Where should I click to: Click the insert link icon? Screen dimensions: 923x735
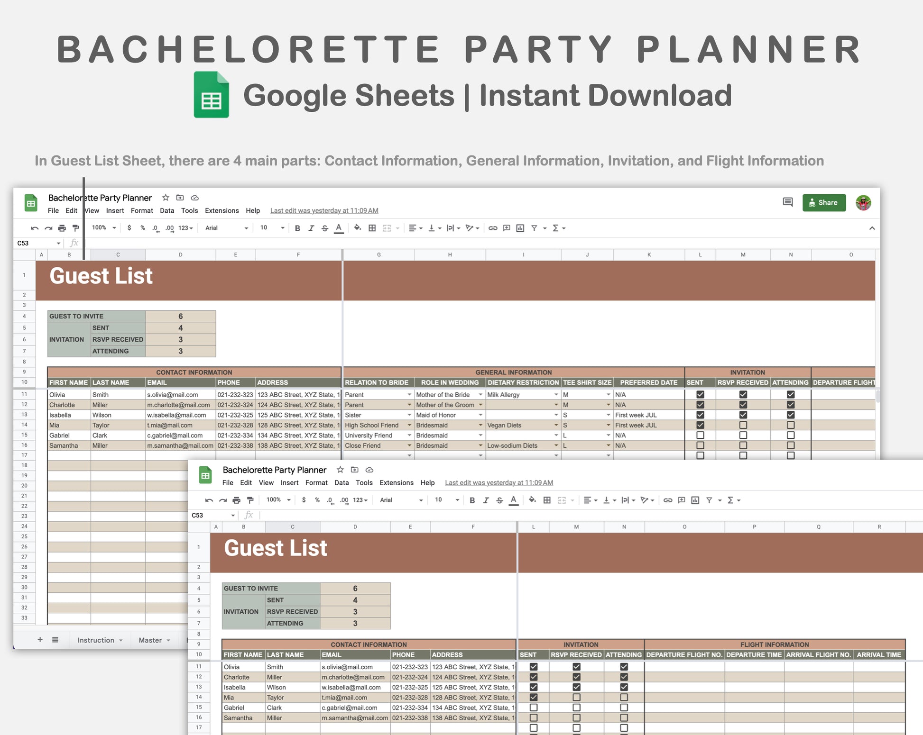[493, 228]
